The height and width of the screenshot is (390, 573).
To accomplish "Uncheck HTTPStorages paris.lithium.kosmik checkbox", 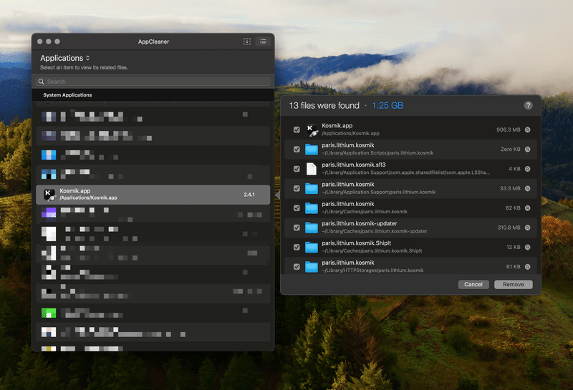I will click(297, 267).
